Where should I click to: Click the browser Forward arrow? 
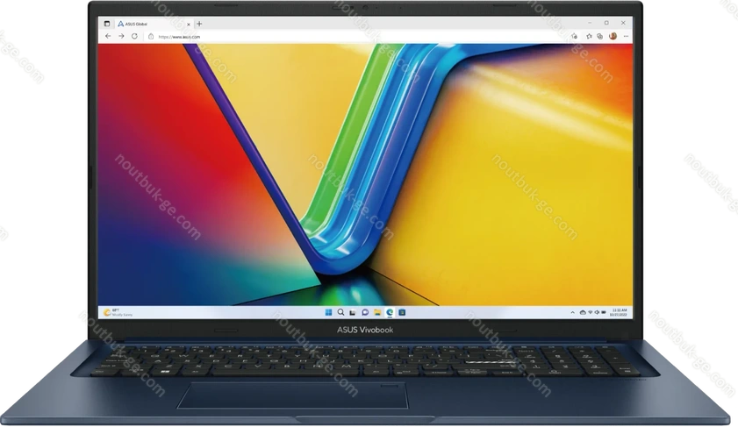point(120,36)
